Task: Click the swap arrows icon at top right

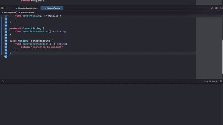Action: coord(212,8)
